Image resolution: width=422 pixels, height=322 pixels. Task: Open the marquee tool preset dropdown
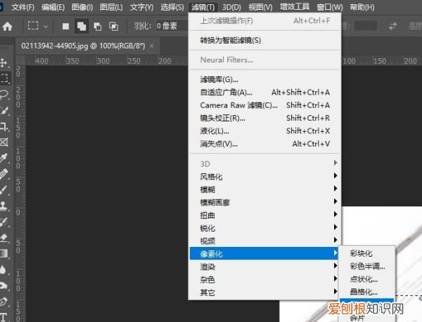(46, 26)
